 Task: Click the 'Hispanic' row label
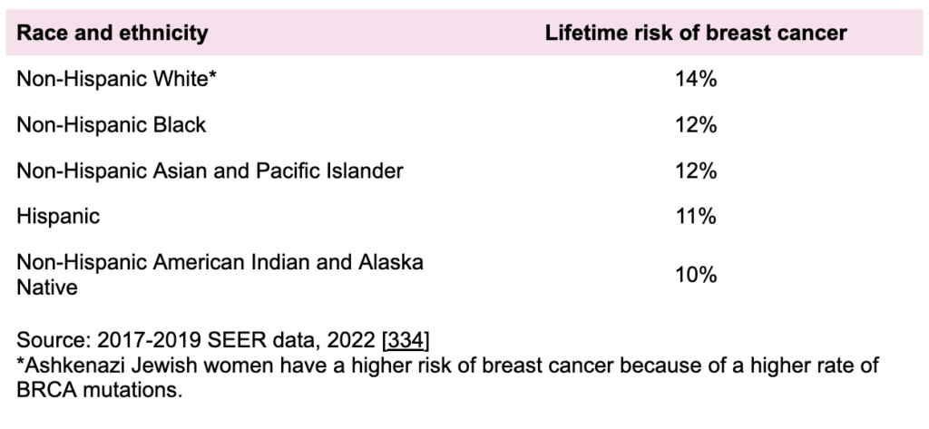click(58, 217)
